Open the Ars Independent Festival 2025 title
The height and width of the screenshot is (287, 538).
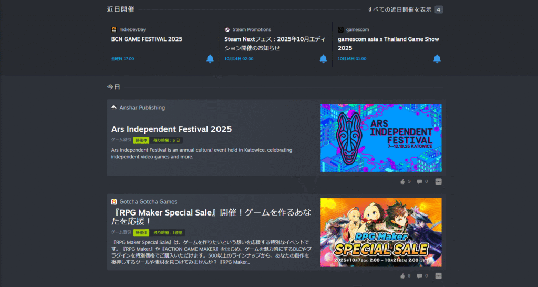171,129
